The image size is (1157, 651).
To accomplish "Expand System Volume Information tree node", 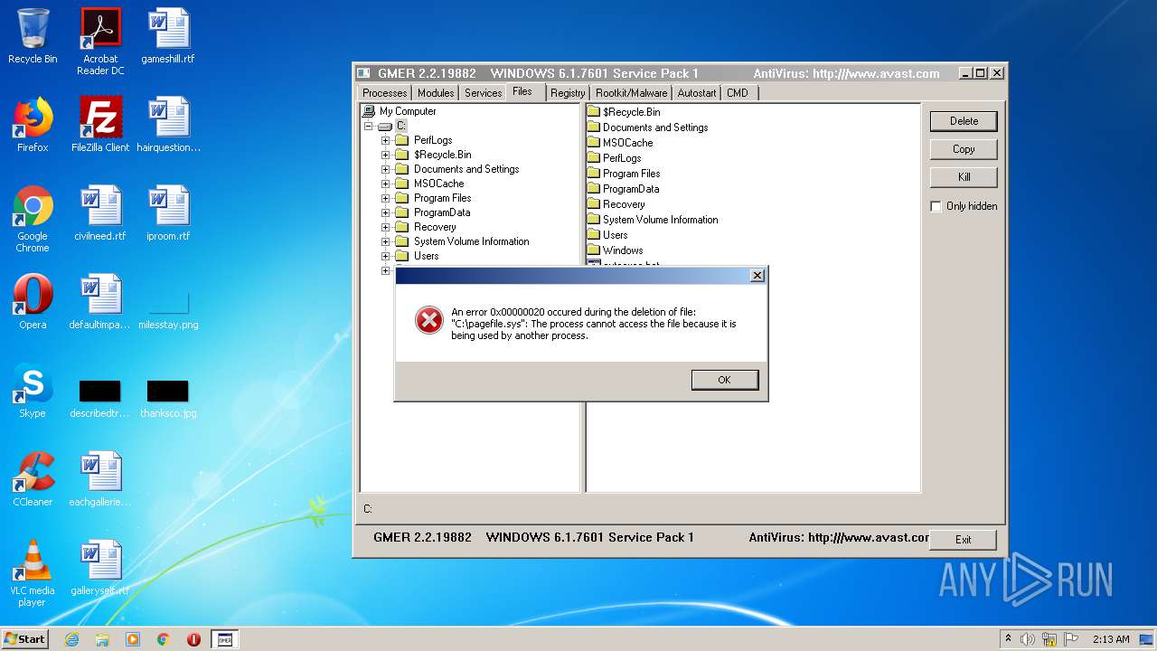I will pyautogui.click(x=385, y=241).
